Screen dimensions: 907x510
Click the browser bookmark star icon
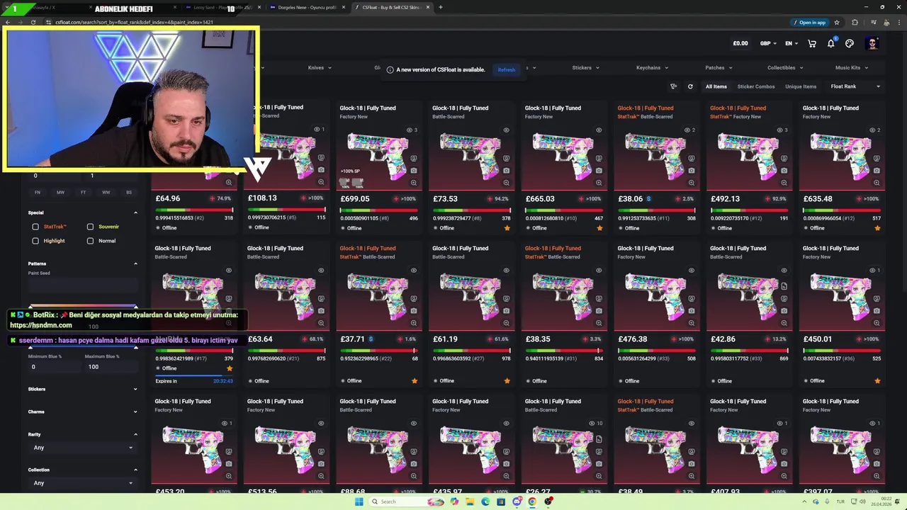click(837, 22)
